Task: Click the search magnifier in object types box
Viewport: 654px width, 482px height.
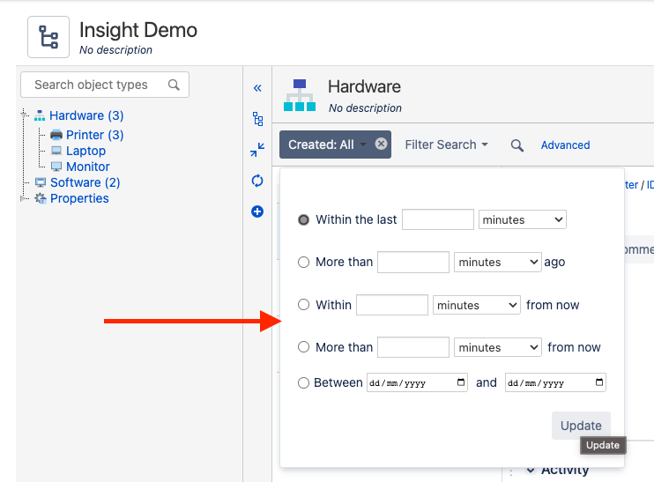Action: point(174,85)
